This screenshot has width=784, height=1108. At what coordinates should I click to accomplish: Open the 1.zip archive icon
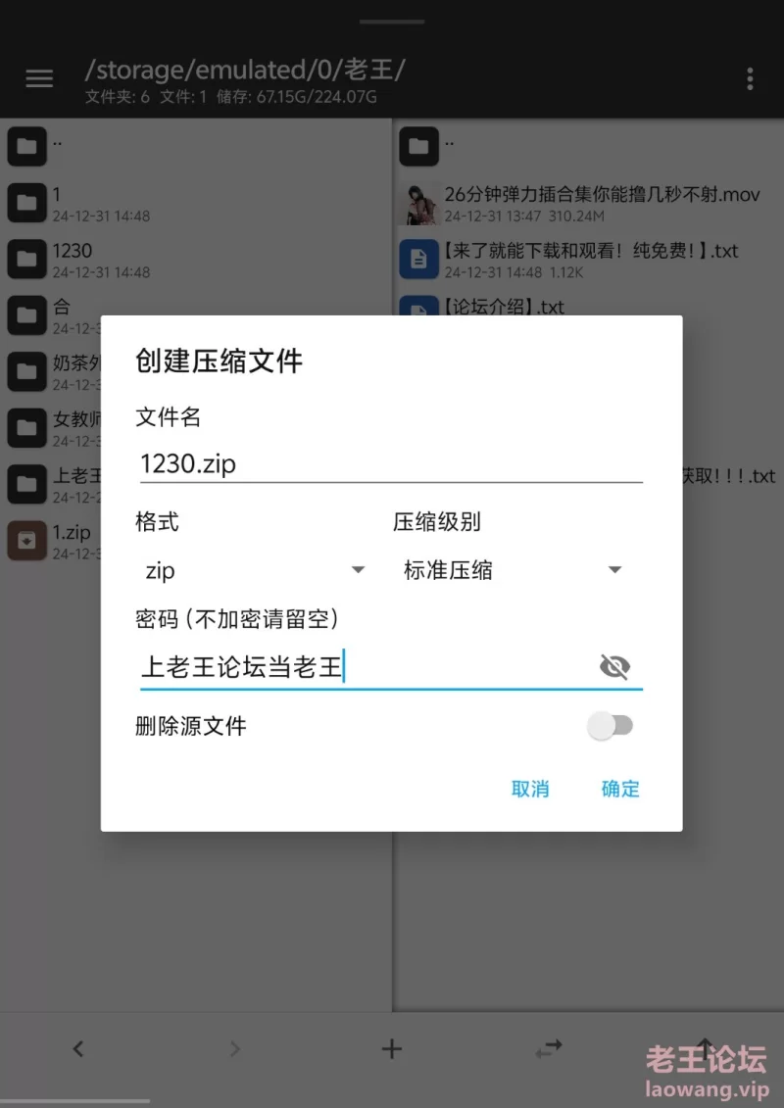tap(26, 542)
